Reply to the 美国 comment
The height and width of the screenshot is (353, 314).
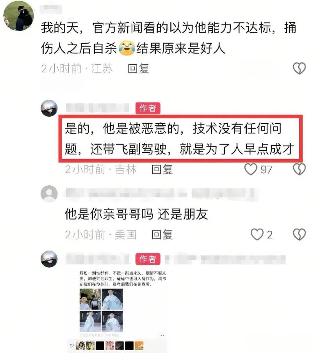162,235
